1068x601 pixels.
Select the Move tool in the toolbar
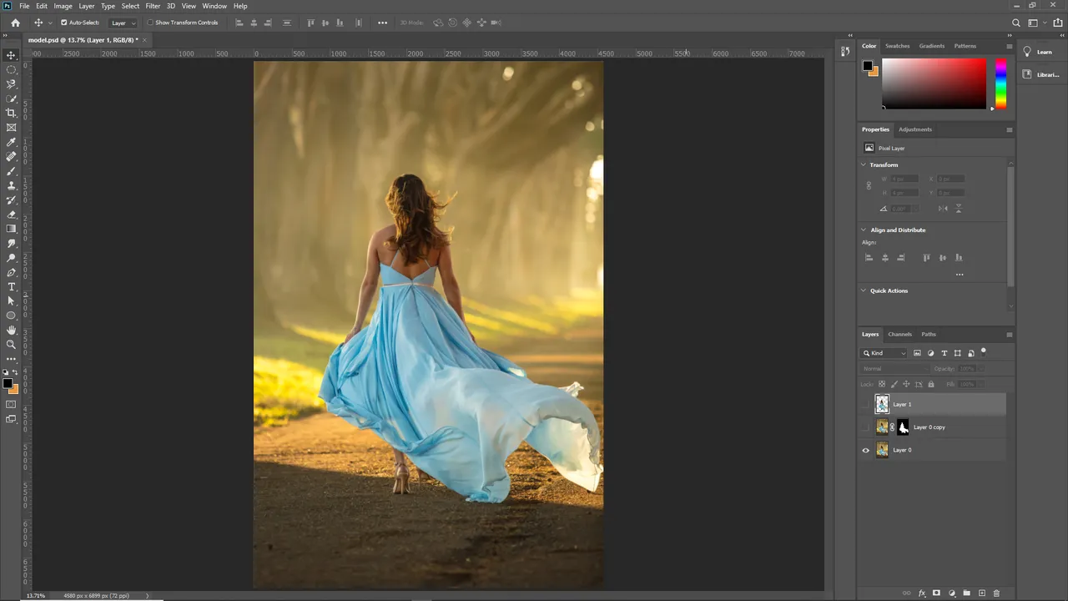(x=11, y=55)
